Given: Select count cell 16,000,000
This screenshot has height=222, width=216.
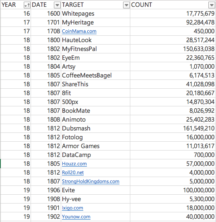Looking at the screenshot, I should pos(173,137).
